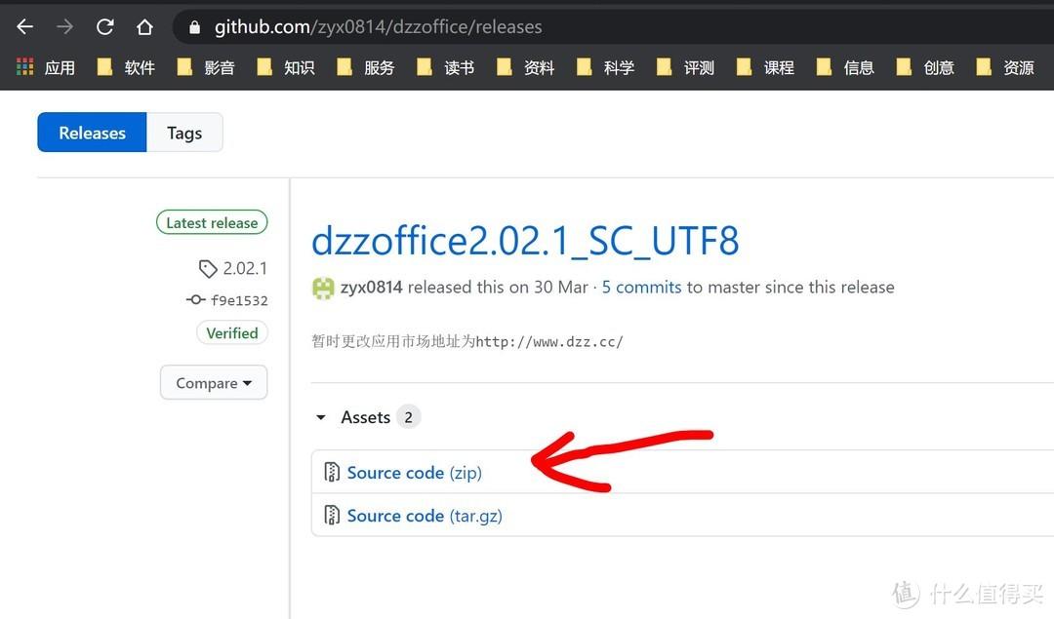Click the Assets count badge 2
The image size is (1054, 619).
coord(408,417)
